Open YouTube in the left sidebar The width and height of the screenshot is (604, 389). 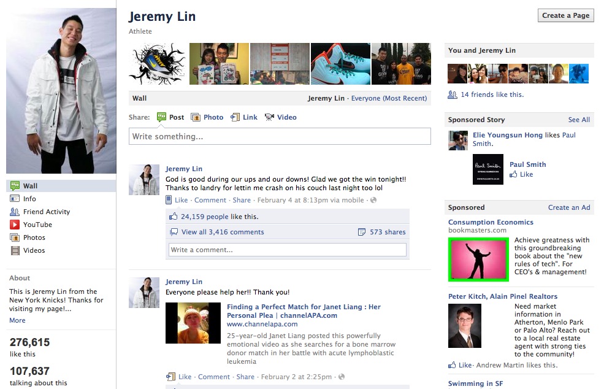[37, 225]
